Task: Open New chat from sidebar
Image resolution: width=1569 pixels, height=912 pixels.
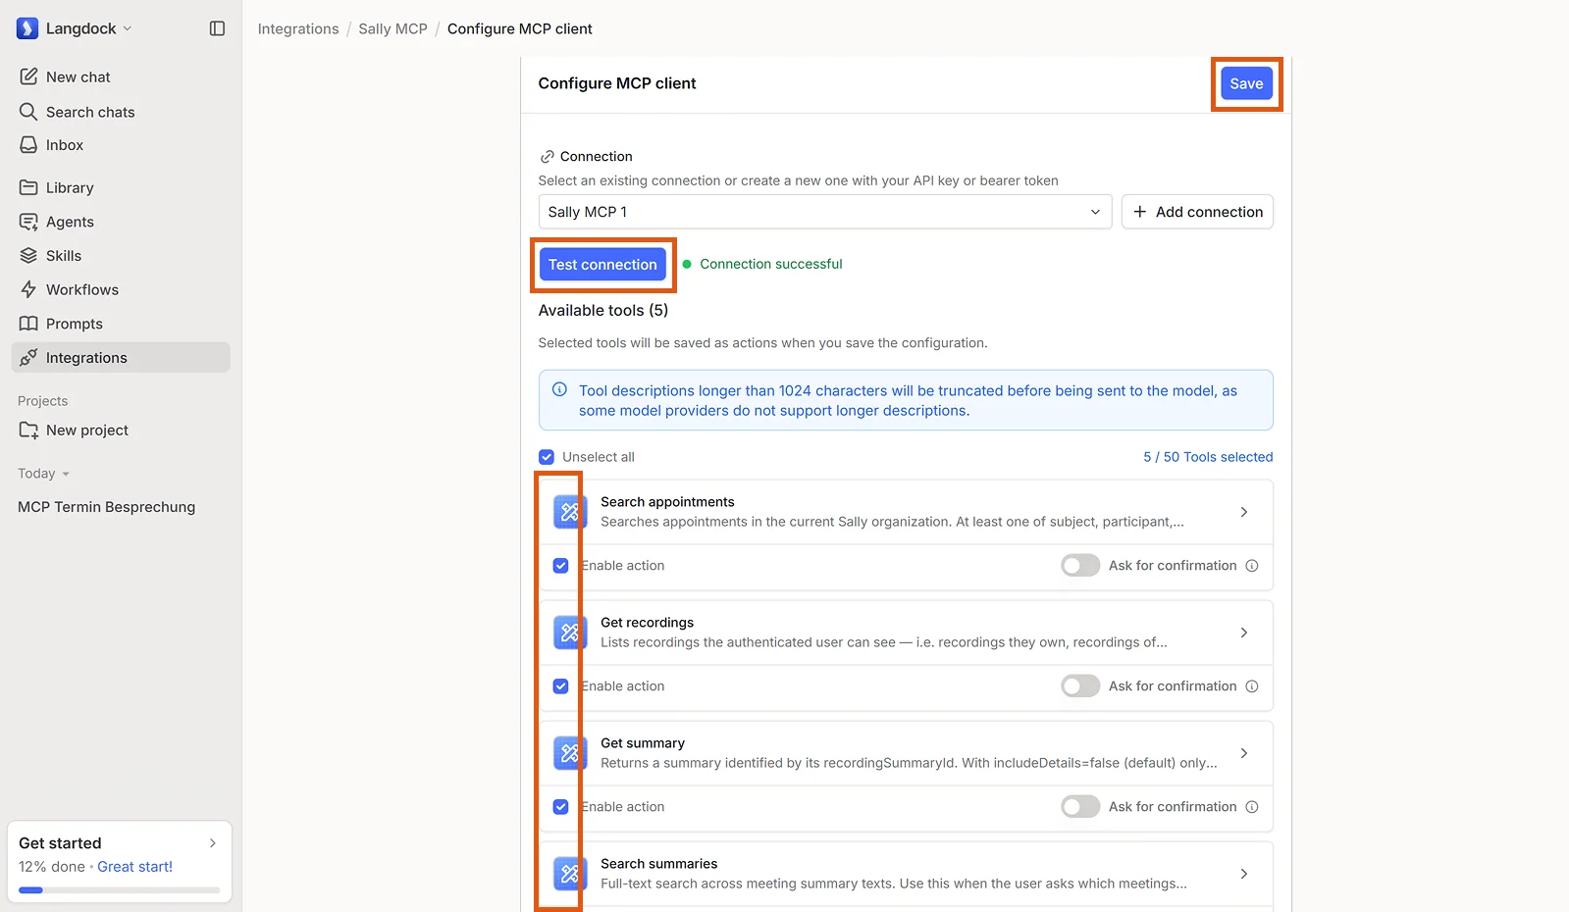Action: tap(121, 76)
